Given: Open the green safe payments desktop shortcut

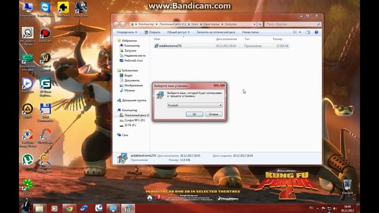Looking at the screenshot, I should (x=27, y=62).
